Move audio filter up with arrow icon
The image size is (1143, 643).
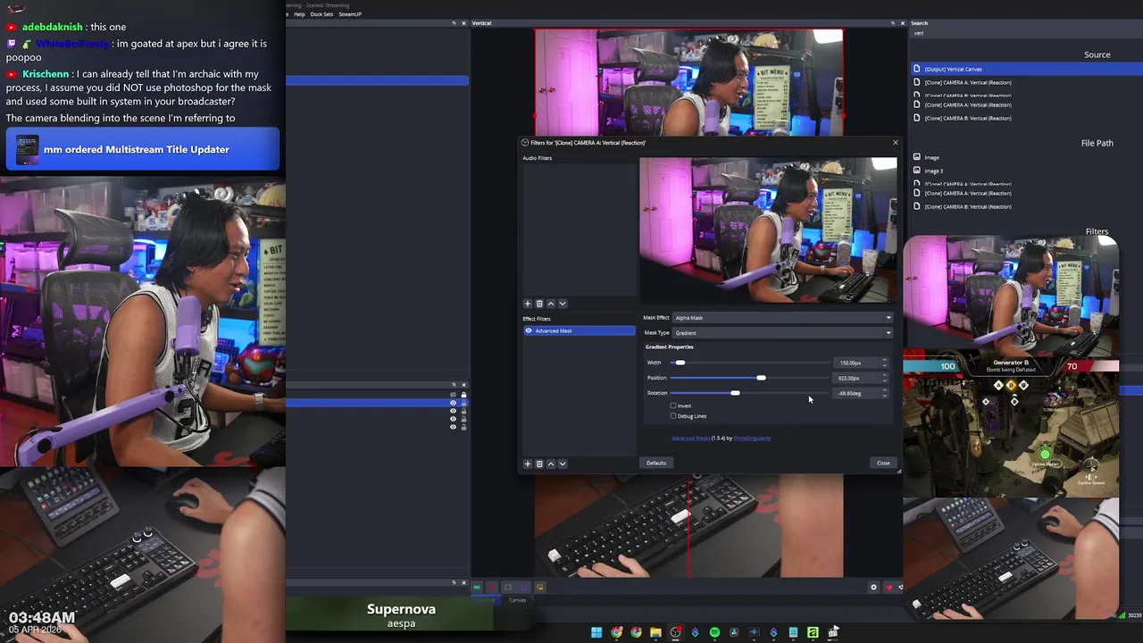550,304
